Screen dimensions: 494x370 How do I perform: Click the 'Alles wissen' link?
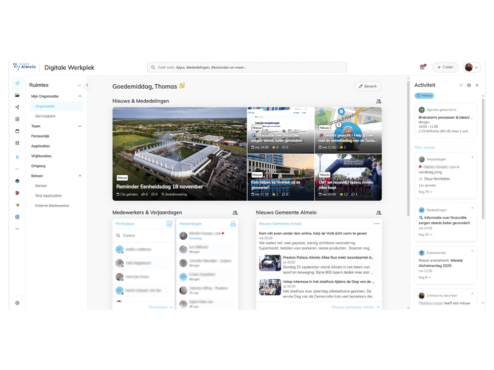click(424, 148)
